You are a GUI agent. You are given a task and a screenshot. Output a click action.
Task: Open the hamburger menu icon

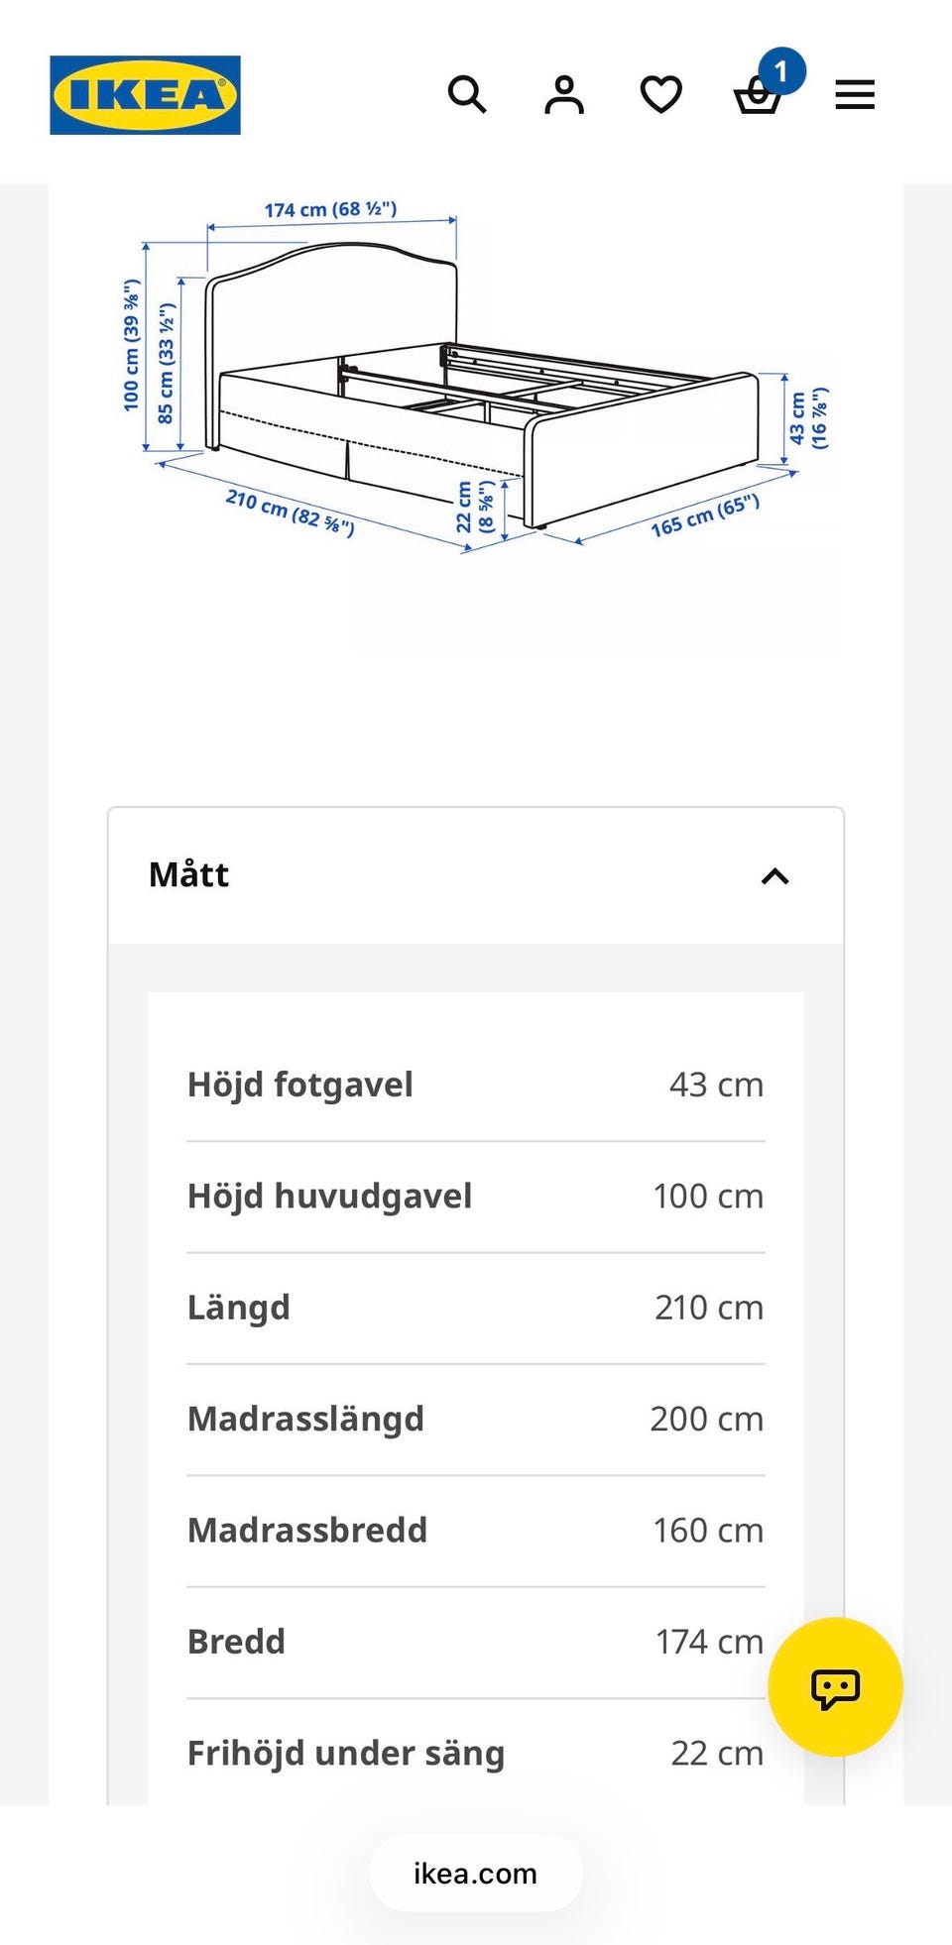pos(855,95)
